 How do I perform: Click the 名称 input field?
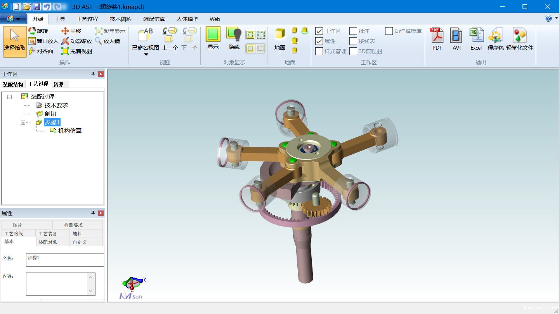click(65, 260)
